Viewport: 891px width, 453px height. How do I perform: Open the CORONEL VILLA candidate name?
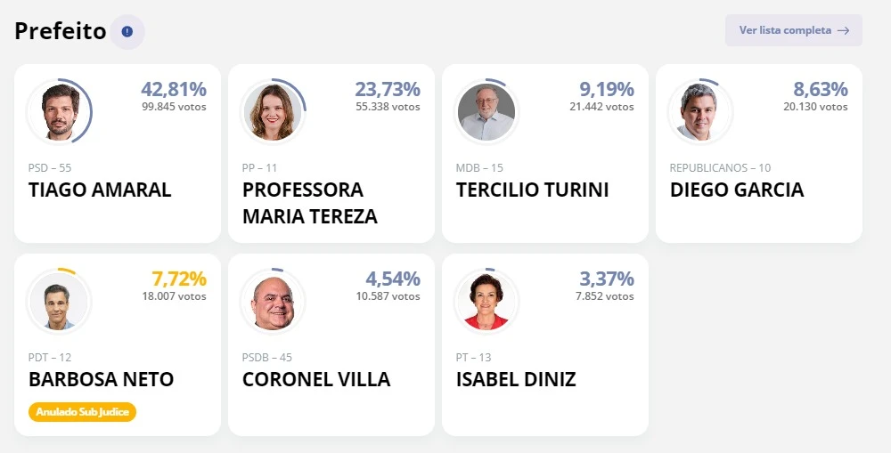(x=316, y=379)
